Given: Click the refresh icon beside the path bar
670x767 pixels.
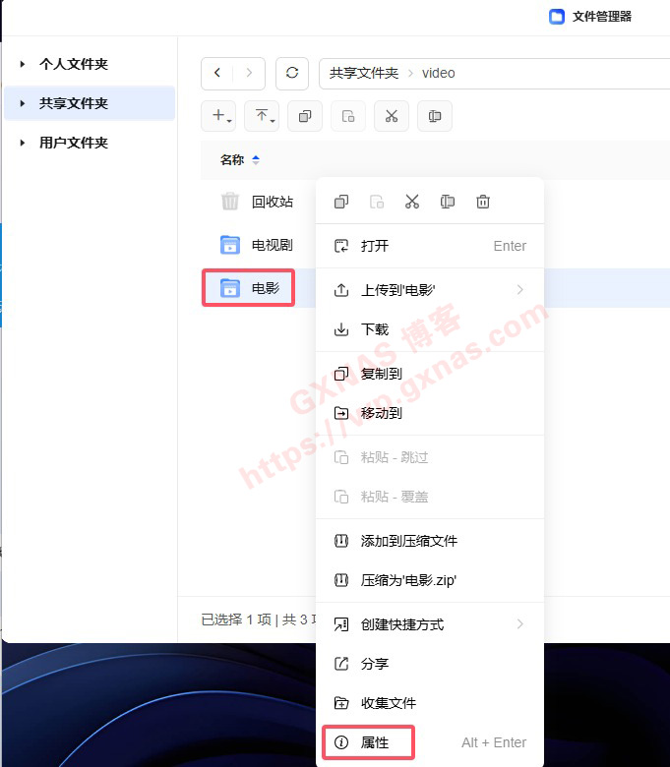Looking at the screenshot, I should click(291, 73).
